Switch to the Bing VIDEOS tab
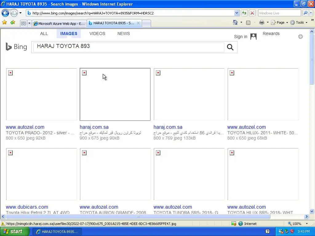Screen dimensions: 315x236 pos(97,33)
